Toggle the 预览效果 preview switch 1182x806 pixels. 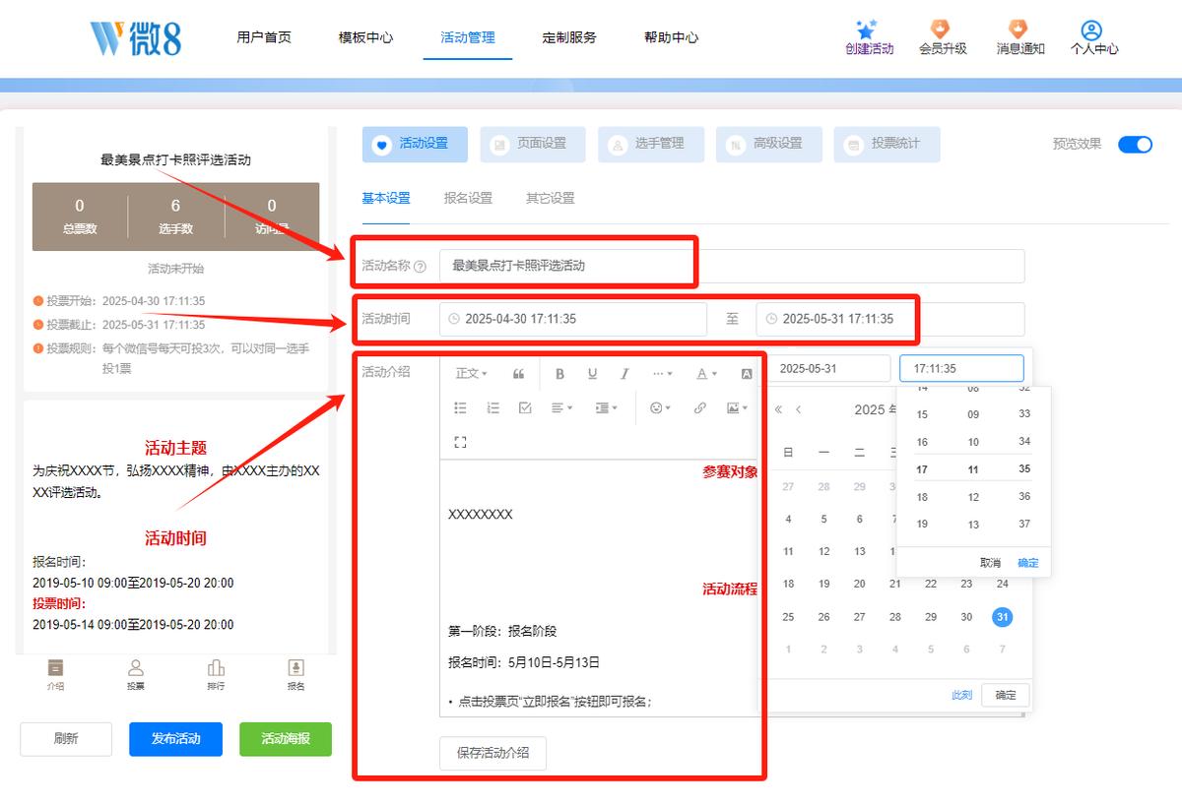(1135, 144)
